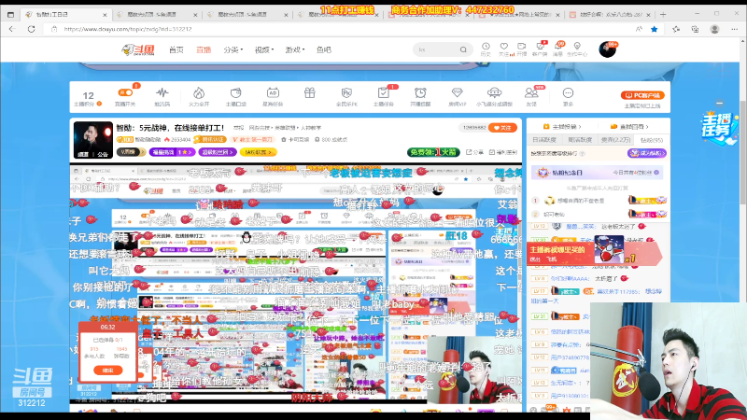This screenshot has width=747, height=420.
Task: Click the browser back arrow
Action: point(12,29)
